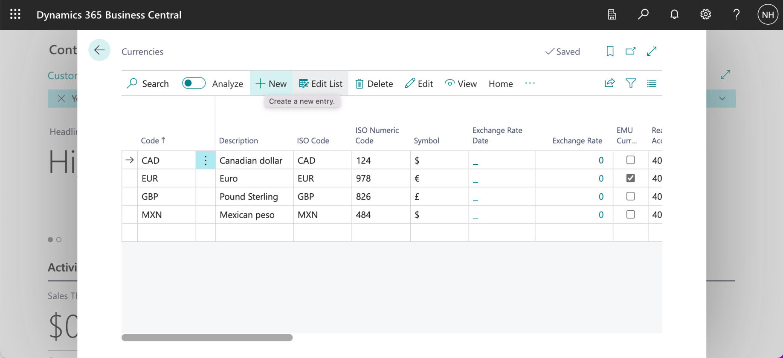Open the filter pane funnel icon
Screen dimensions: 783x358
pyautogui.click(x=631, y=83)
